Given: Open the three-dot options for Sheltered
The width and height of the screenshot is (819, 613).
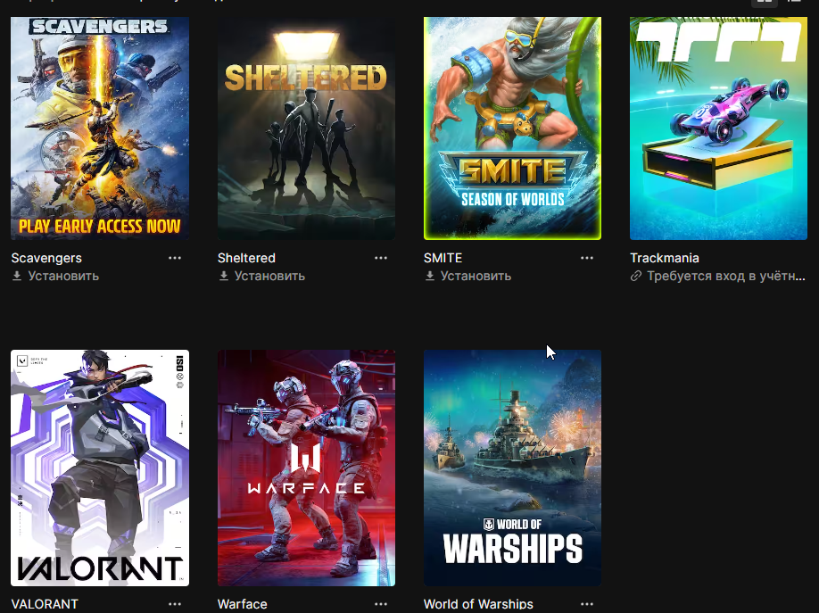Looking at the screenshot, I should click(381, 258).
